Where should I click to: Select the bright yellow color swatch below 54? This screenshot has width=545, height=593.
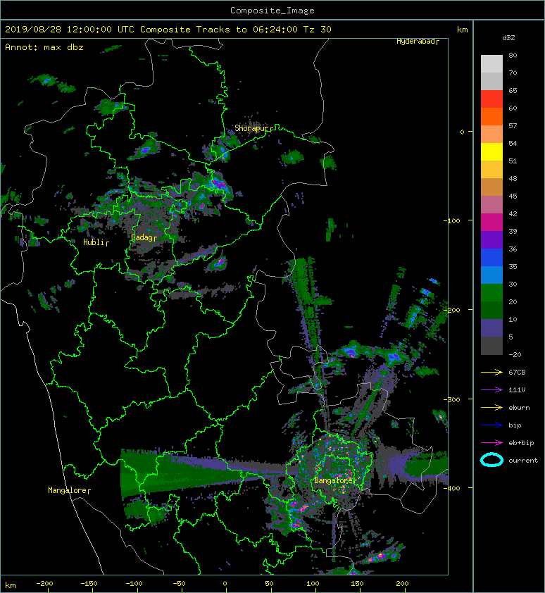[491, 152]
